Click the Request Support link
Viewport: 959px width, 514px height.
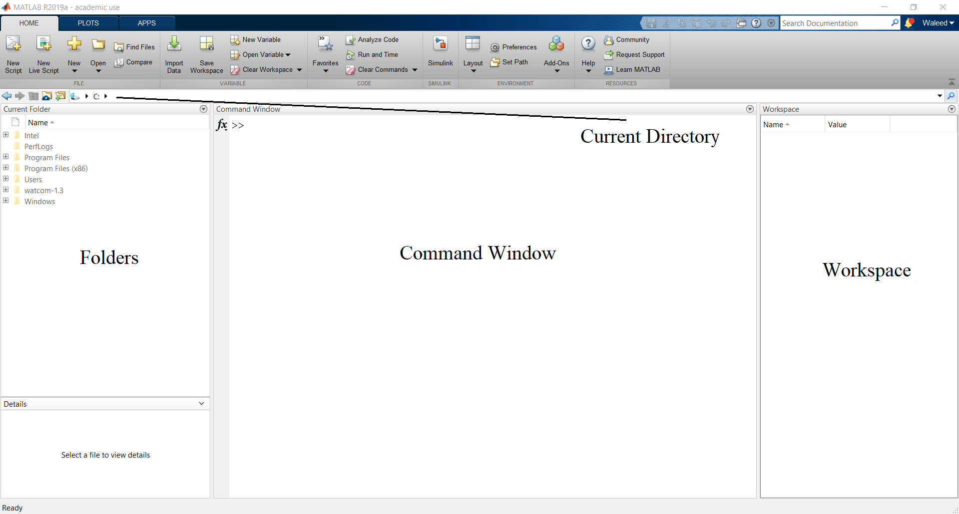(640, 55)
